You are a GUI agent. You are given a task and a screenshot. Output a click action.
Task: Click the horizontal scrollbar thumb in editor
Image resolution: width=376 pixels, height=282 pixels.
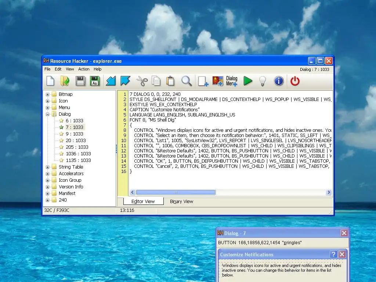tap(176, 192)
